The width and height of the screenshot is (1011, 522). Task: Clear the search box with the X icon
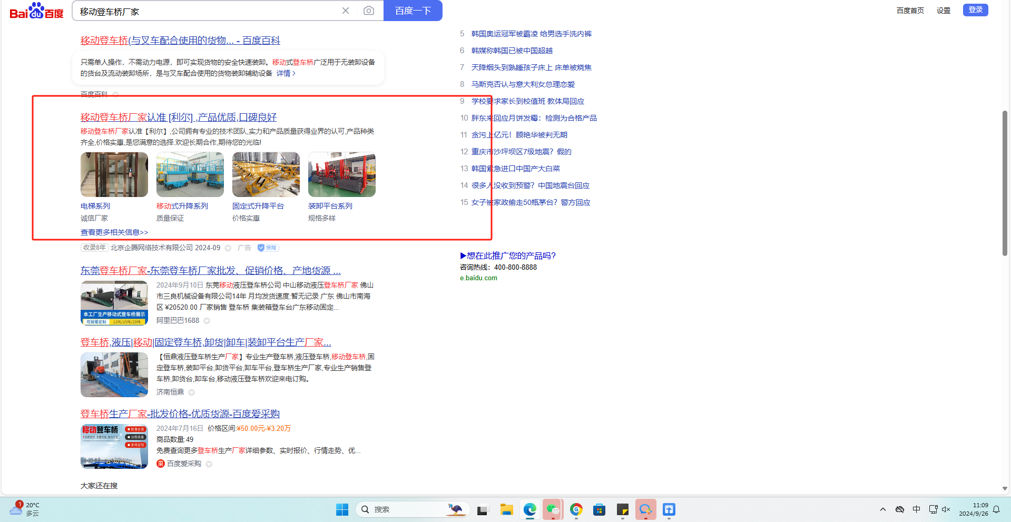(346, 11)
